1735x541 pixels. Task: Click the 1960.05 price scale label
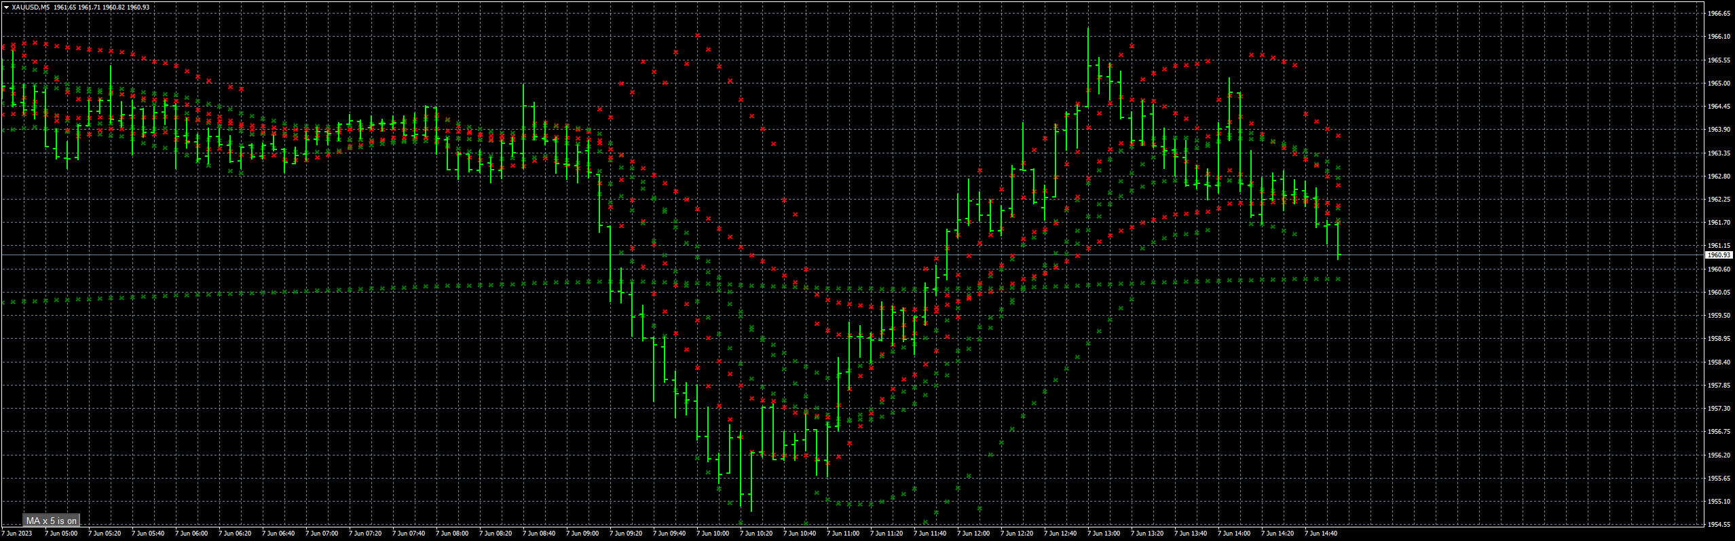coord(1719,293)
